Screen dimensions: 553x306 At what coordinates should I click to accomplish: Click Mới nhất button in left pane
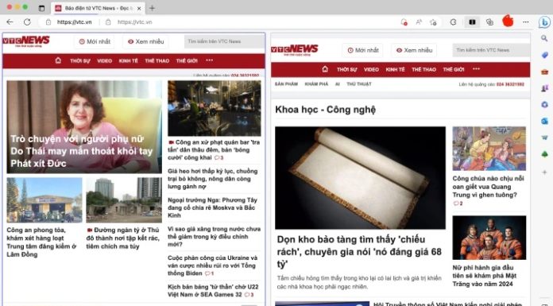[95, 41]
